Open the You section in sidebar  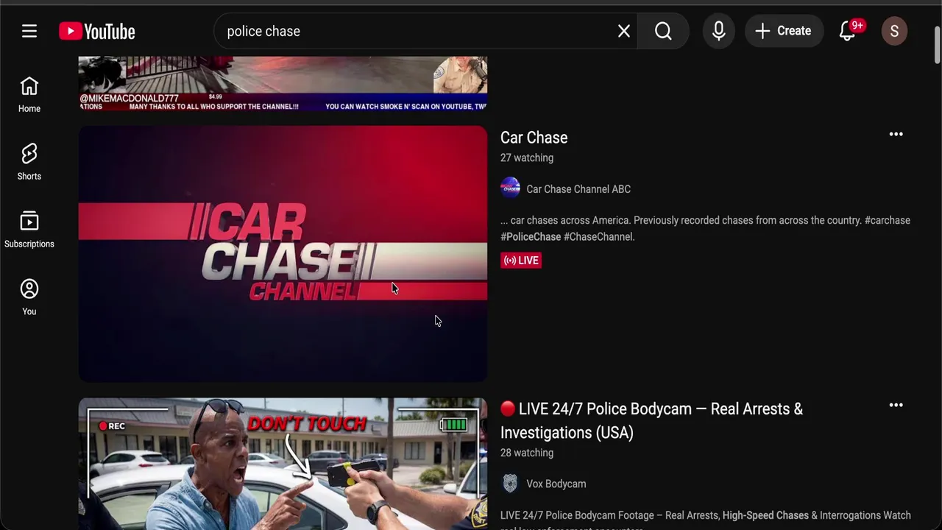pyautogui.click(x=29, y=297)
